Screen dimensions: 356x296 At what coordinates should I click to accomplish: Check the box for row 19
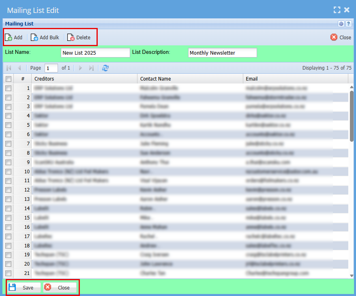9,255
